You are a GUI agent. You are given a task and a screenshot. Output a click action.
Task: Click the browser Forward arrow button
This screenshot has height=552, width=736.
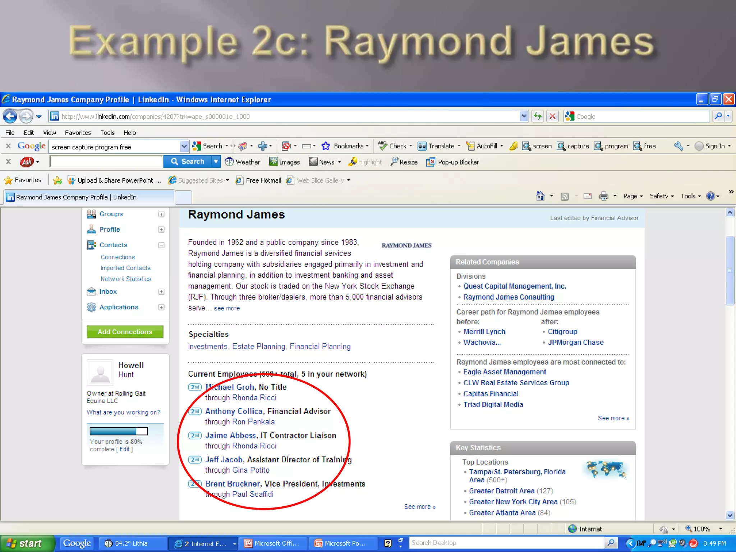(26, 116)
